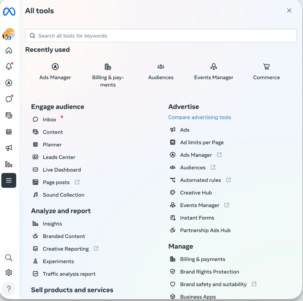Click external link icon beside Page posts

click(77, 182)
